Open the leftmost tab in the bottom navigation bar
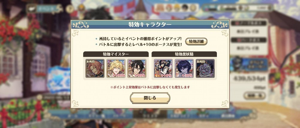 [73, 115]
